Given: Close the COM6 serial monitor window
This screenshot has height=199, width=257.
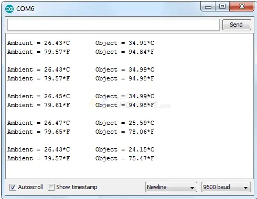Looking at the screenshot, I should click(x=242, y=7).
